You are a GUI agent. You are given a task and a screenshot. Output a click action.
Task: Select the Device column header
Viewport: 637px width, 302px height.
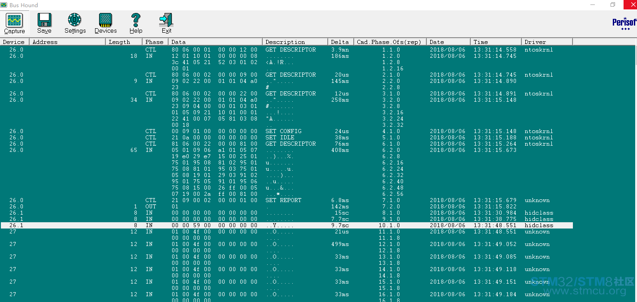pyautogui.click(x=14, y=42)
